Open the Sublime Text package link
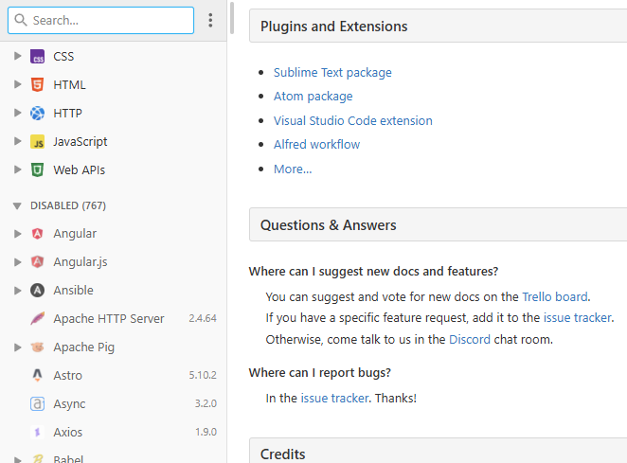This screenshot has width=627, height=463. point(332,72)
